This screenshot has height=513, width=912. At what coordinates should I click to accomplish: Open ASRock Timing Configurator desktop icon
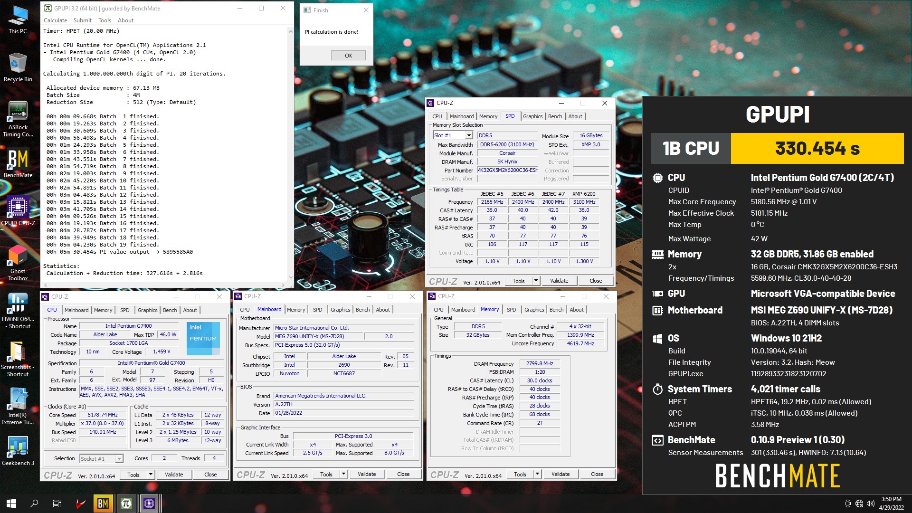click(18, 119)
